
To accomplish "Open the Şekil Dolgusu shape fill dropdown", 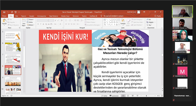I will [137, 19].
